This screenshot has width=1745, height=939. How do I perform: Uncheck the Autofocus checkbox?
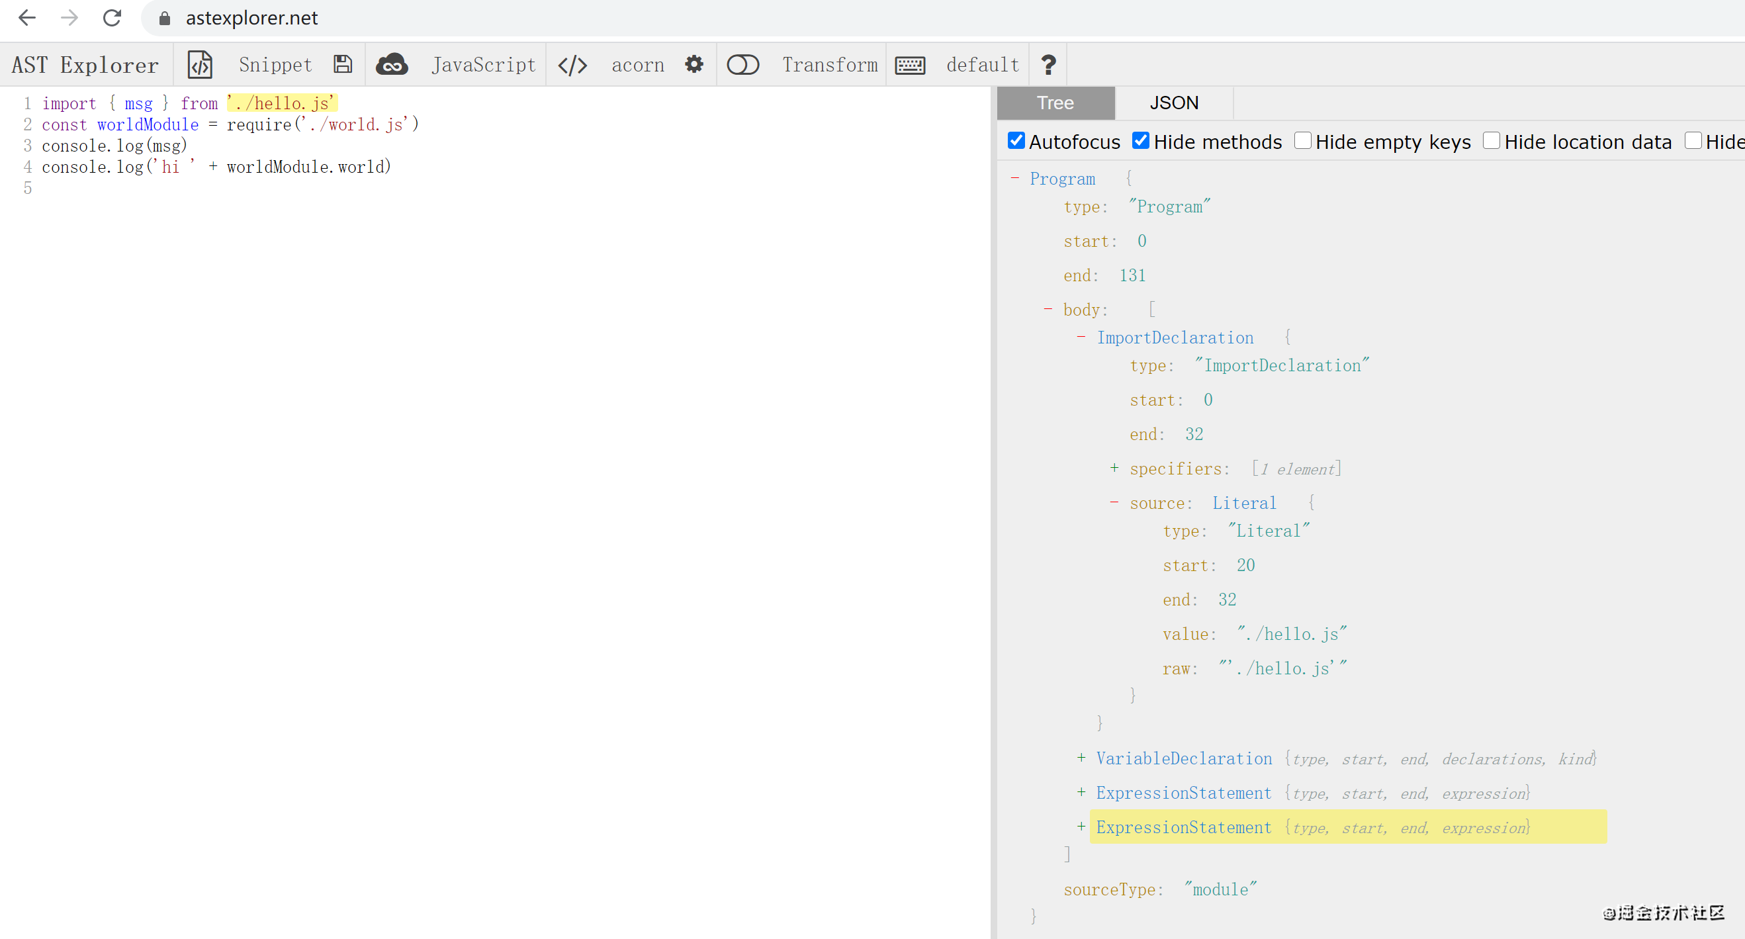[x=1016, y=141]
